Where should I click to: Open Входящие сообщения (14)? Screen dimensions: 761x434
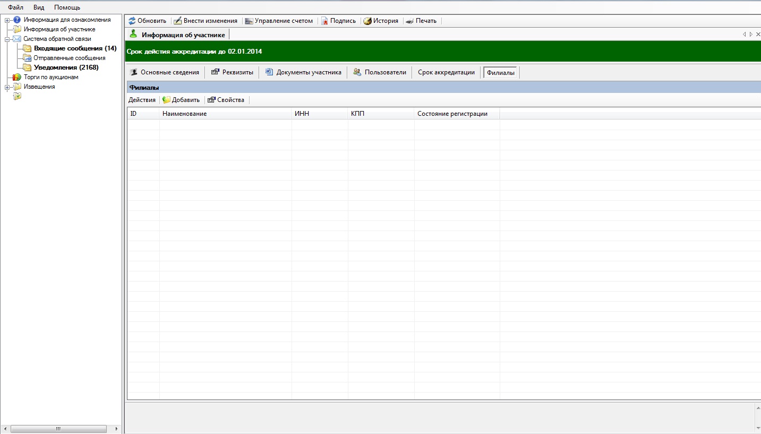(75, 48)
